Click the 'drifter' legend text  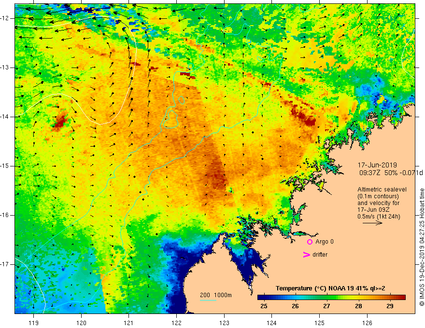coord(320,255)
